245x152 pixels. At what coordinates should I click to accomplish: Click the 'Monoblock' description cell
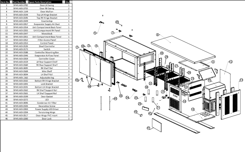pos(47,34)
